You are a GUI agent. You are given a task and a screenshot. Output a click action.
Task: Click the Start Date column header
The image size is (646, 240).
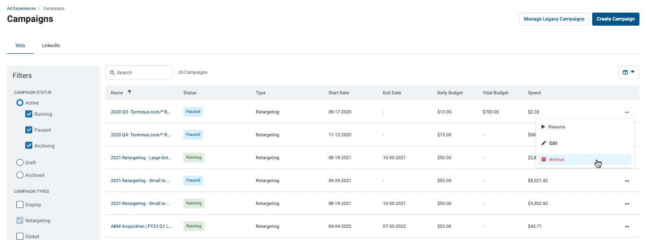(339, 93)
